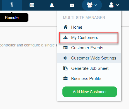Open the messages envelope icon

click(72, 5)
